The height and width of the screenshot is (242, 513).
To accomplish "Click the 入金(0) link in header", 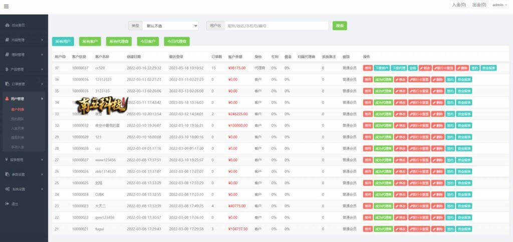I will tap(458, 5).
